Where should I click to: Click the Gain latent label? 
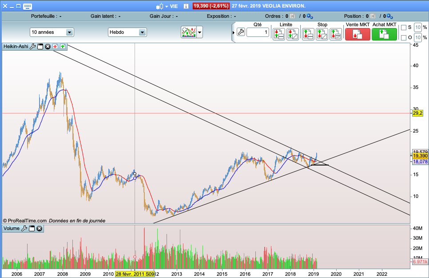tap(103, 16)
